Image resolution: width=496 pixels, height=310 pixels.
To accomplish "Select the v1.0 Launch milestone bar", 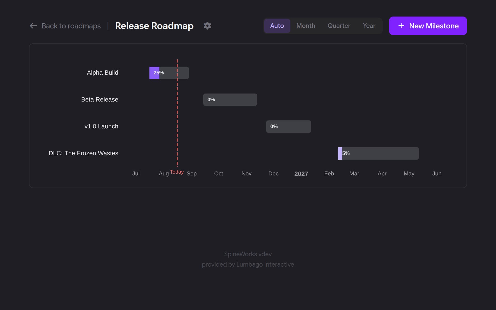I will point(289,127).
